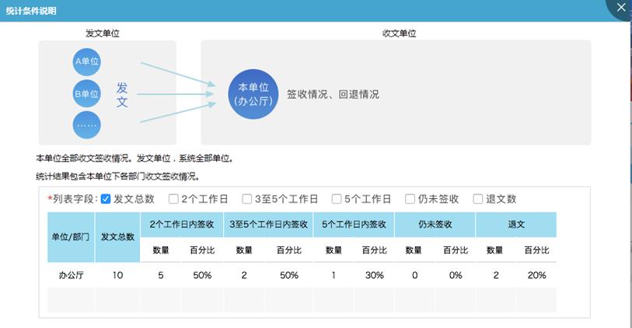
Task: Click the B单位 circle icon
Action: 87,93
